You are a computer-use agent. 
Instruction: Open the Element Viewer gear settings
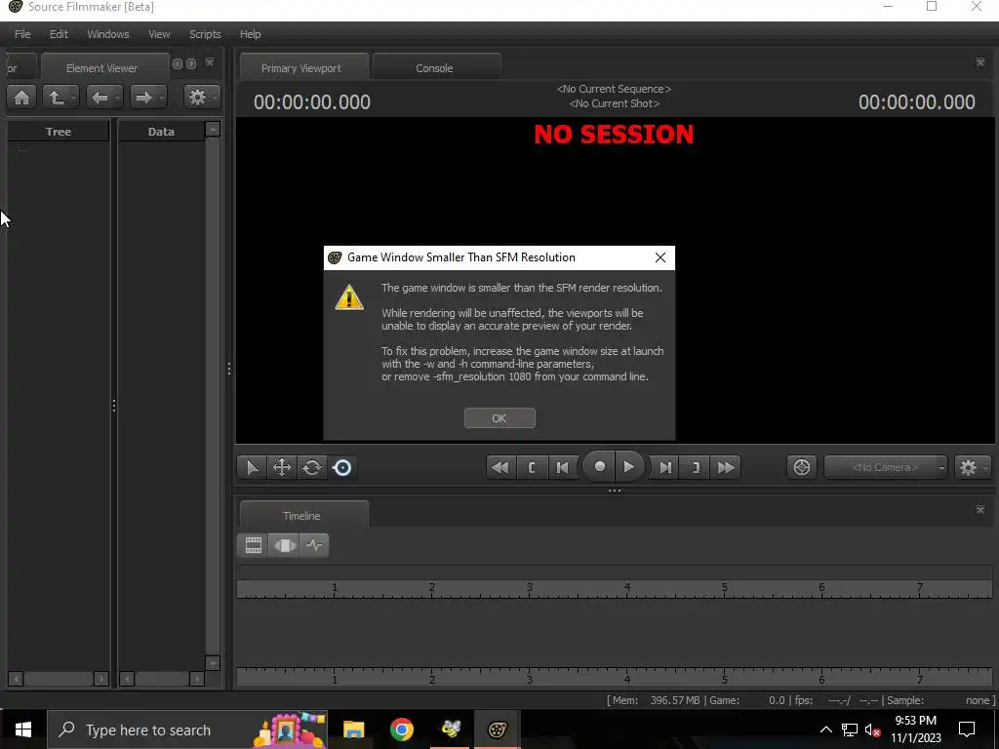click(x=197, y=98)
